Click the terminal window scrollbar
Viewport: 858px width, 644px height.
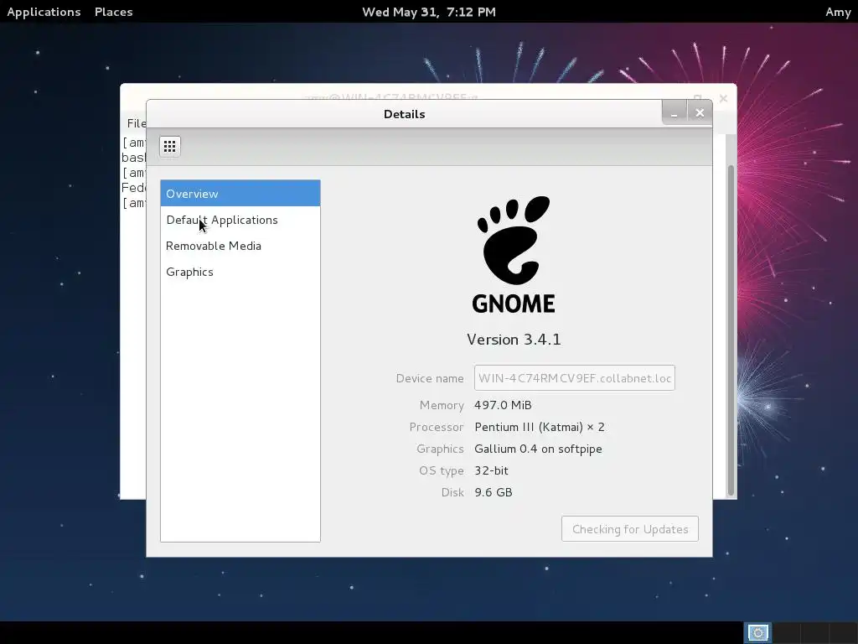(731, 330)
